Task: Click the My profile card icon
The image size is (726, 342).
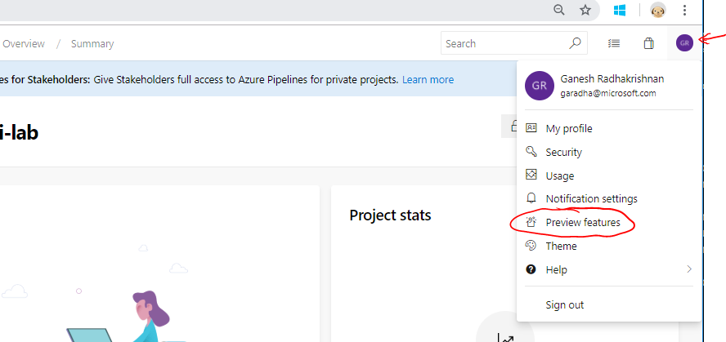Action: tap(531, 127)
